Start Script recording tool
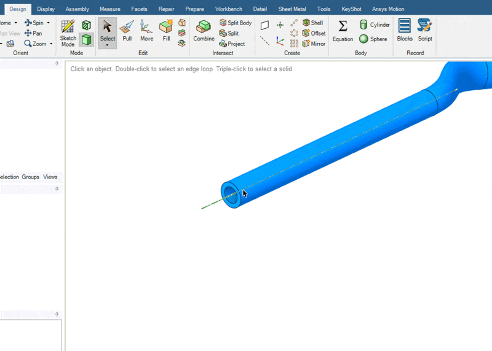492x351 pixels. point(425,31)
